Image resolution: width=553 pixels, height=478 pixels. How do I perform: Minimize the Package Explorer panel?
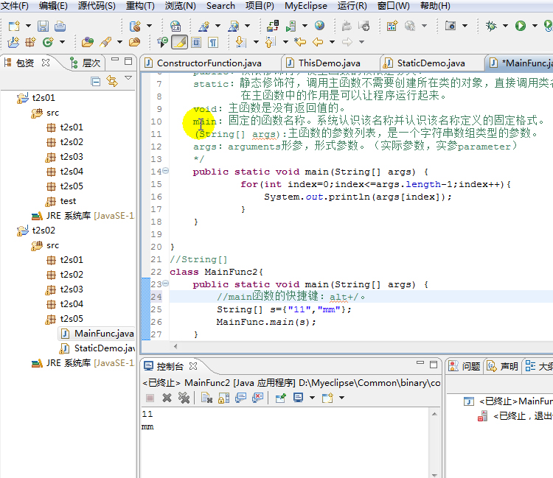[115, 60]
